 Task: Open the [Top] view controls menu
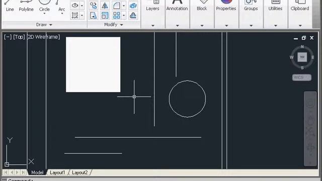pos(19,37)
